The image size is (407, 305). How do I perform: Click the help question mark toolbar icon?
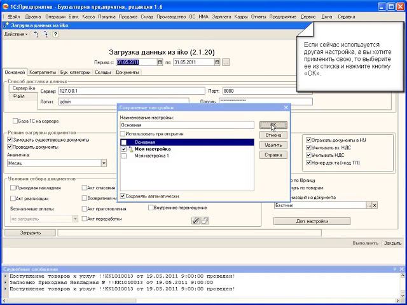click(x=57, y=34)
